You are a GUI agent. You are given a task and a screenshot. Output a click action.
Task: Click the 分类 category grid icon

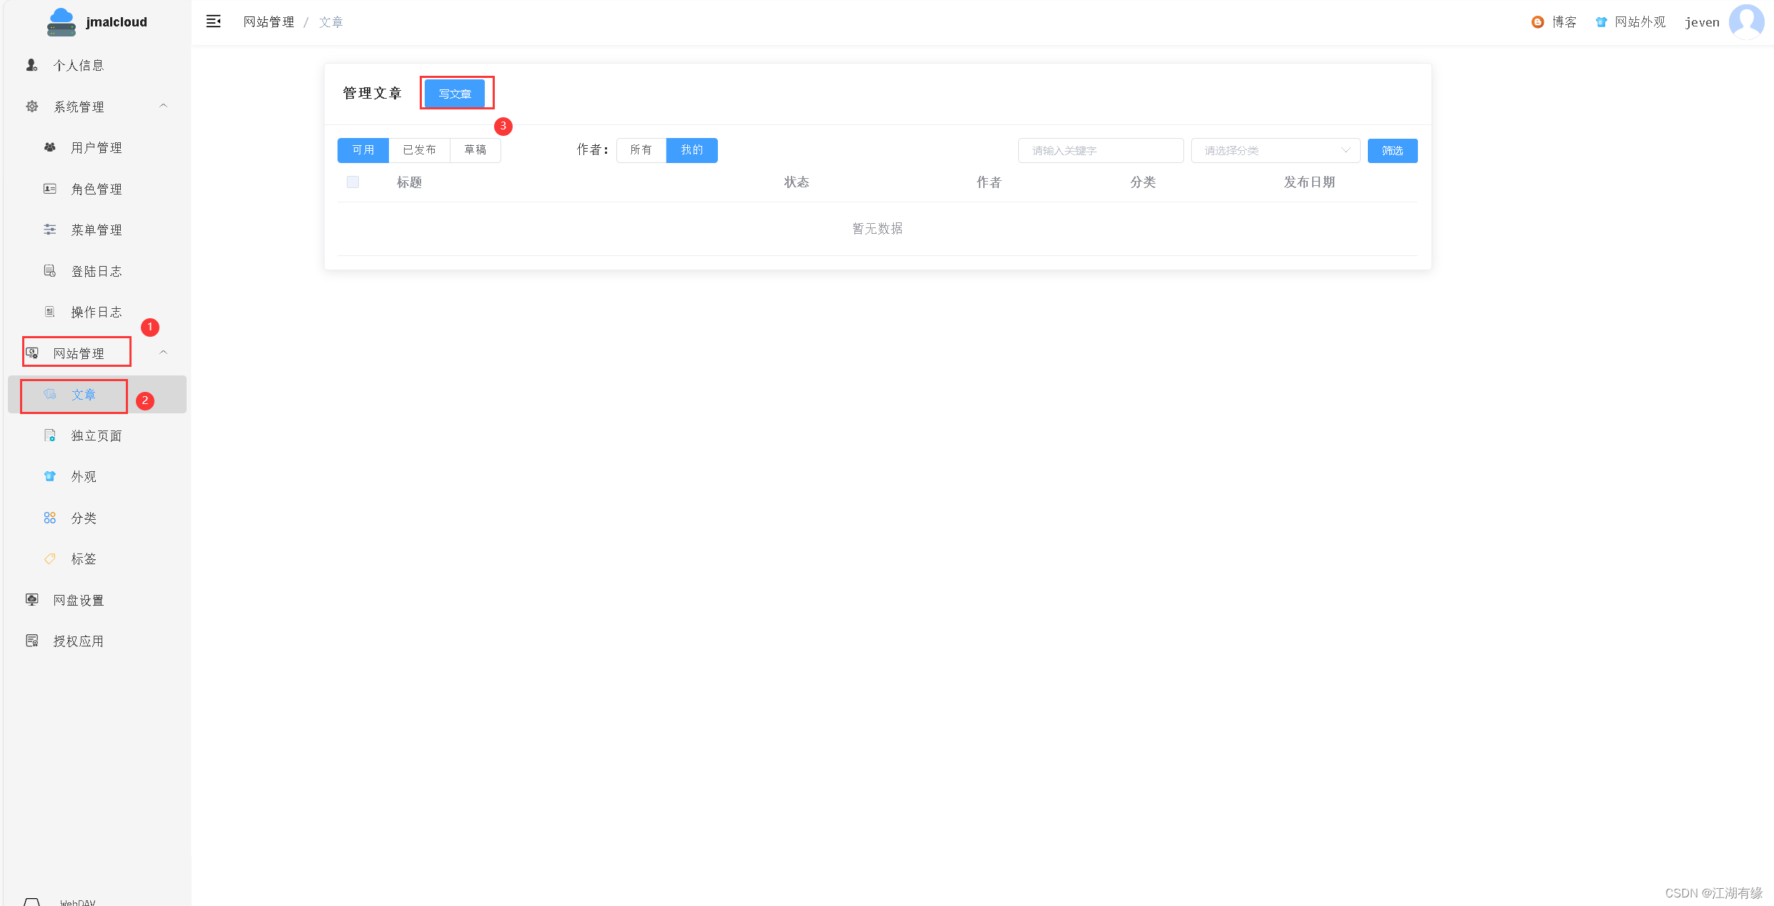coord(50,518)
